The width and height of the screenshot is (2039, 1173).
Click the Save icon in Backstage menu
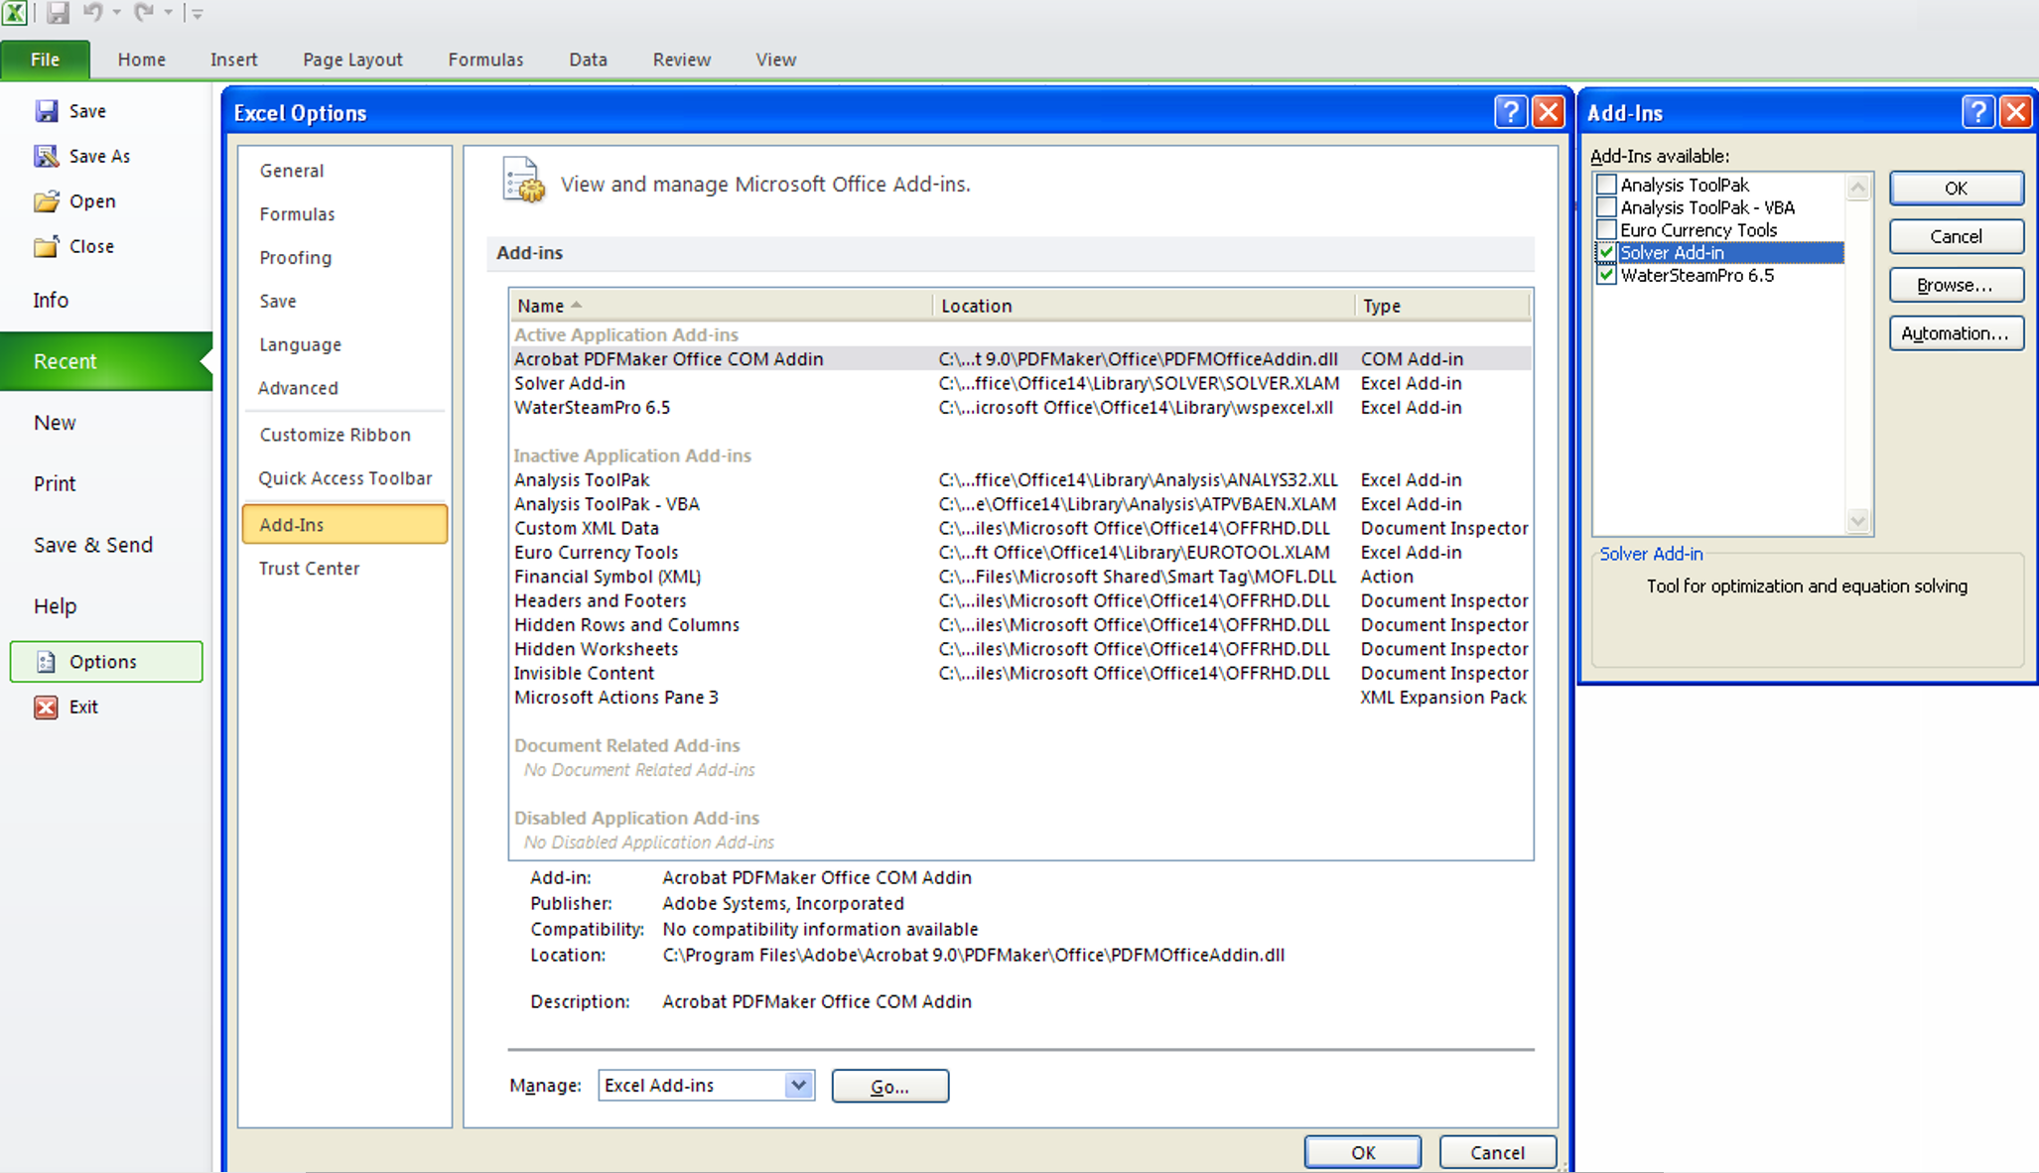point(46,111)
